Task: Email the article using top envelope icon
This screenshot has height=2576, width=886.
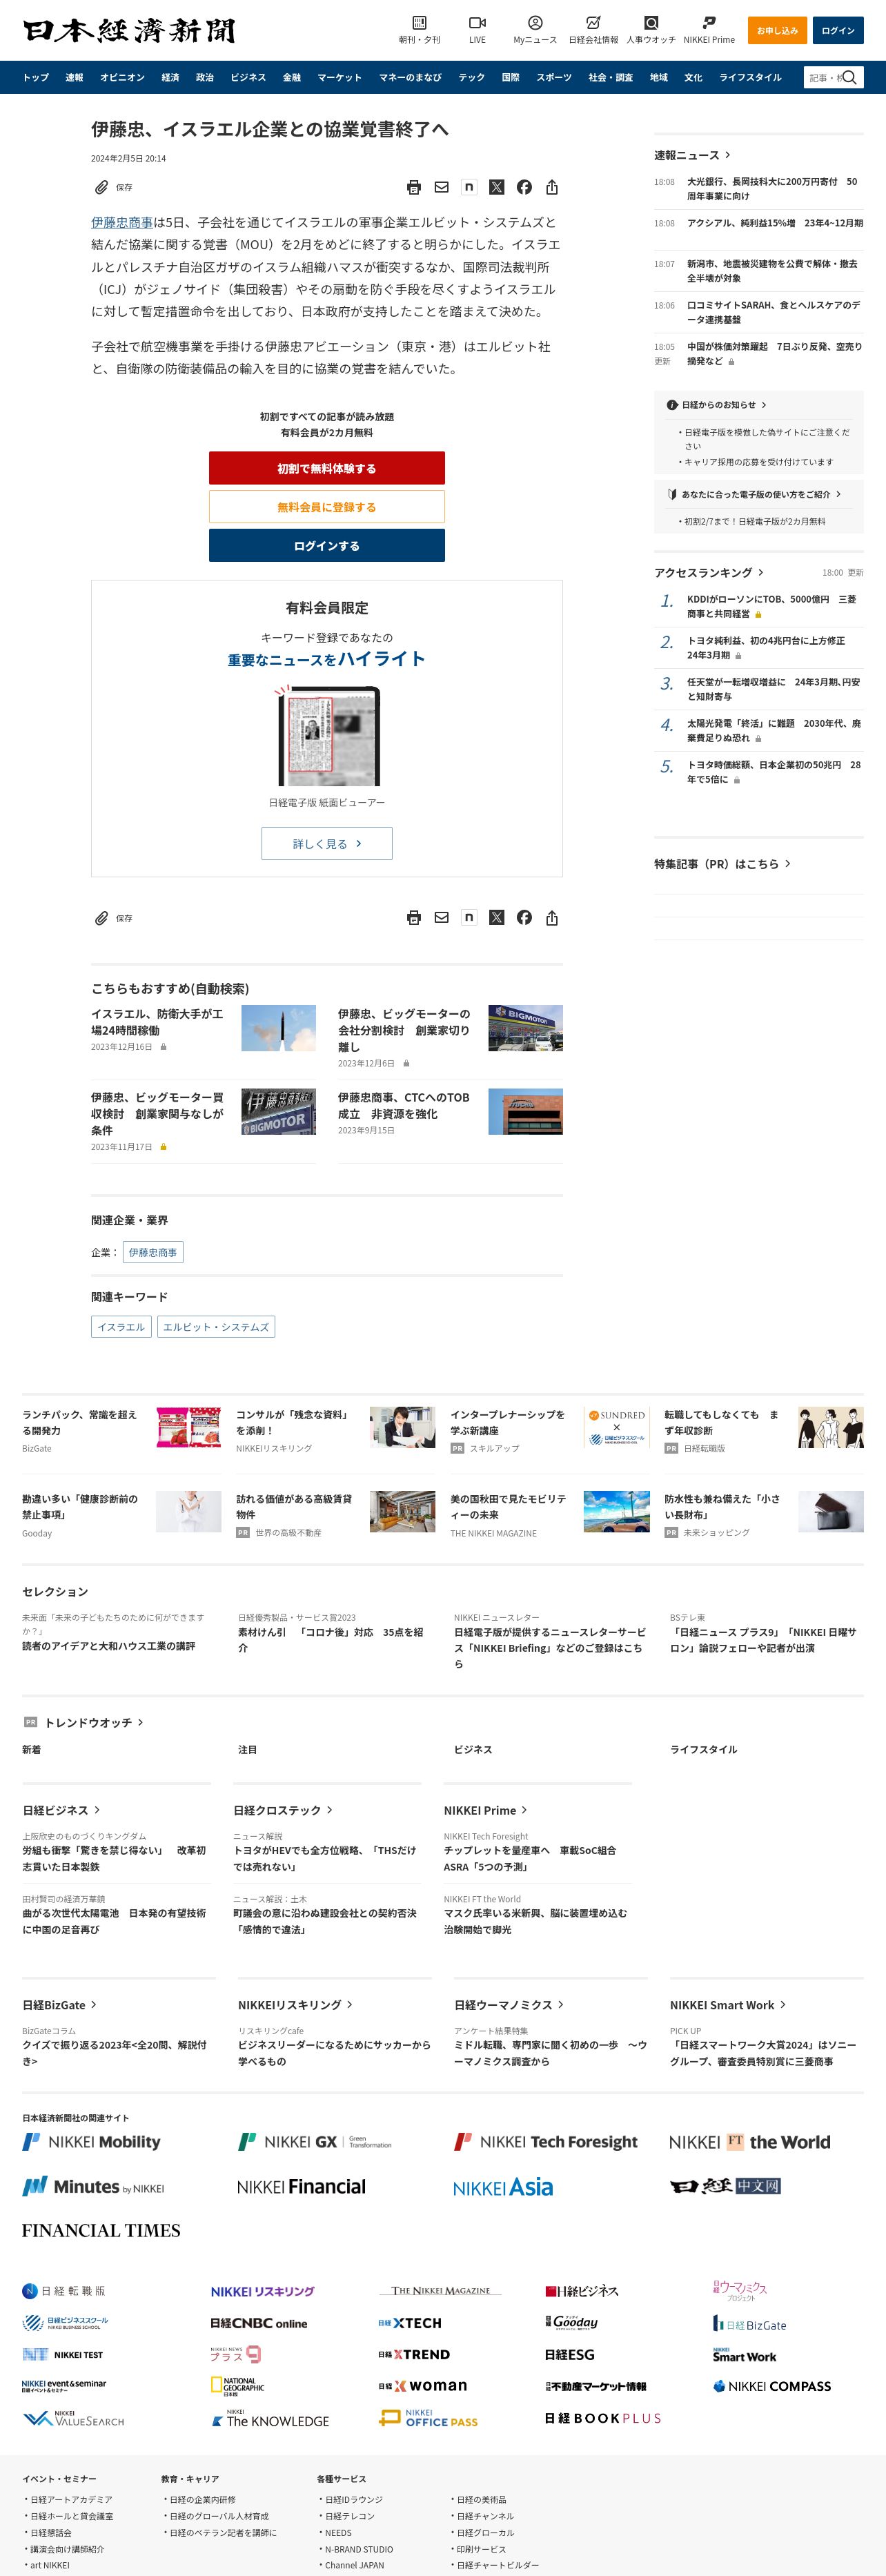Action: [x=441, y=187]
